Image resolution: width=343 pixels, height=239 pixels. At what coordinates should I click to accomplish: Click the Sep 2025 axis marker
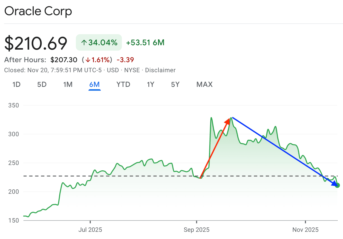(196, 229)
